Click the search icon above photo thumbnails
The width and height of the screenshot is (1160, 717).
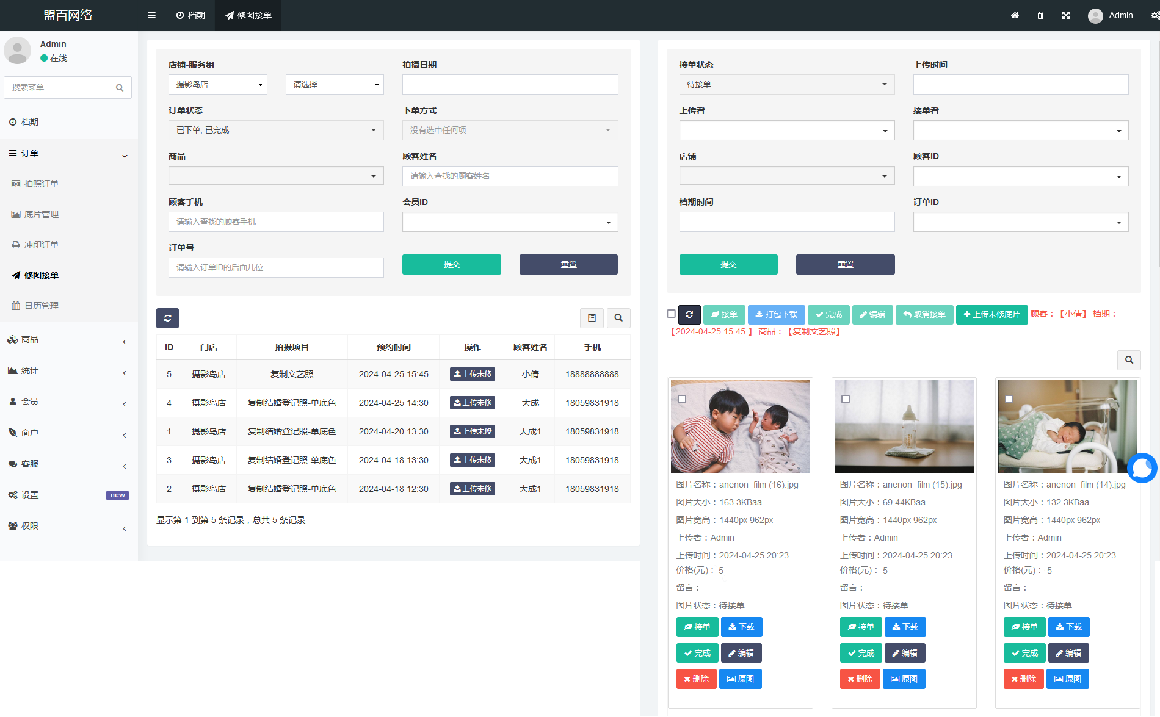tap(1129, 360)
